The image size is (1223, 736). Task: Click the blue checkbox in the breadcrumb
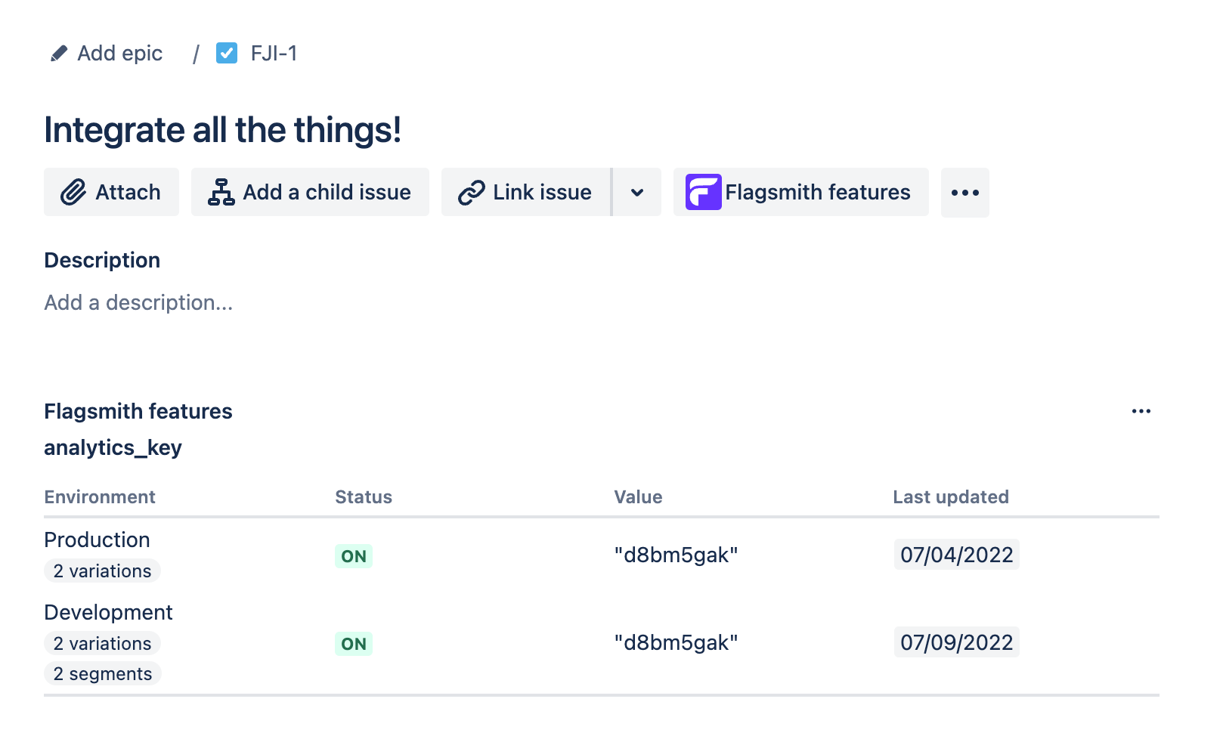click(226, 52)
